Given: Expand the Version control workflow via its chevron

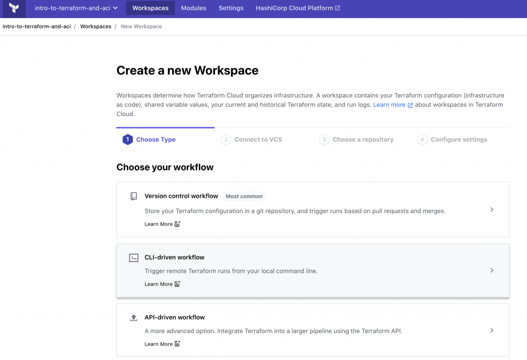Looking at the screenshot, I should tap(491, 210).
